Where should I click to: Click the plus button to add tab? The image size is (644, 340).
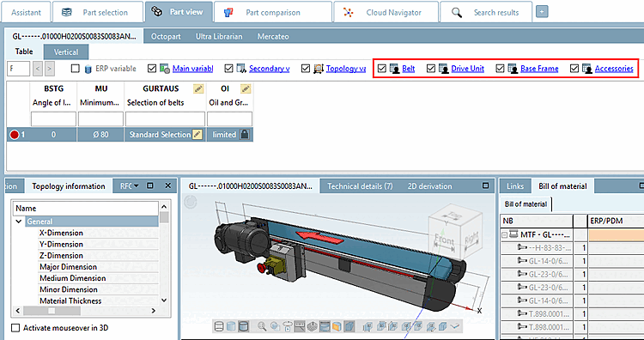point(542,12)
